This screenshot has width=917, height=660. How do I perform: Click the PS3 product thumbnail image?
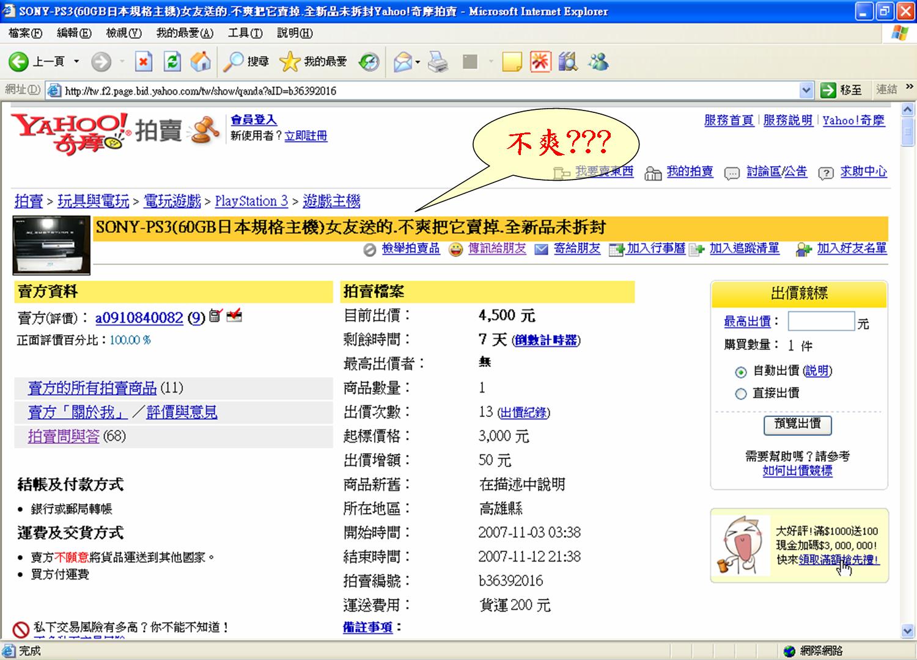click(x=51, y=245)
